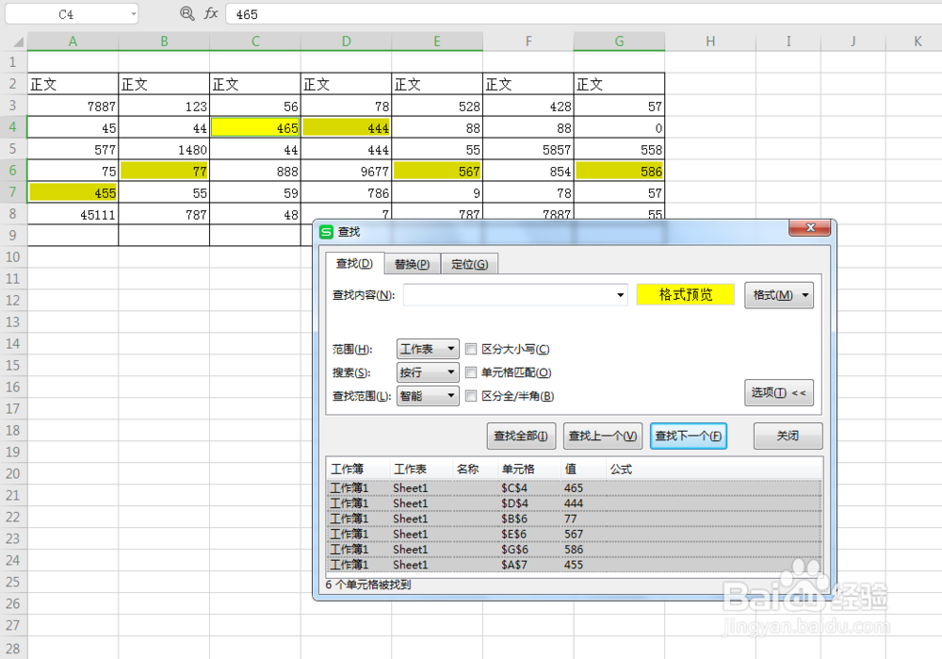Viewport: 942px width, 659px height.
Task: Select the result row for $E$6
Action: tap(574, 534)
